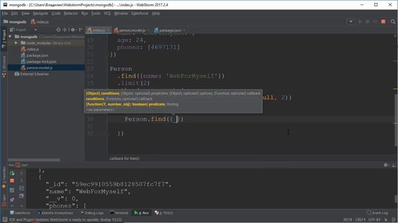Click the fold marker beside line 21

pos(107,55)
